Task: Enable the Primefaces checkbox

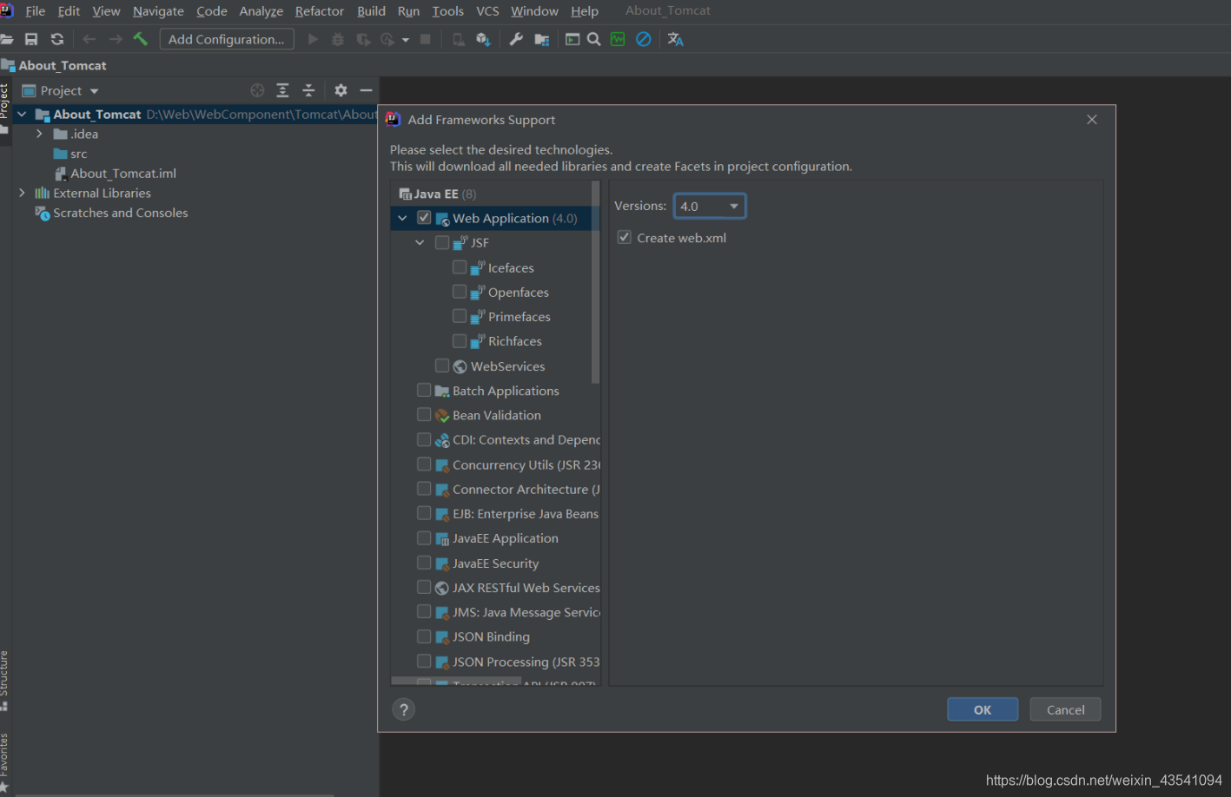Action: click(460, 316)
